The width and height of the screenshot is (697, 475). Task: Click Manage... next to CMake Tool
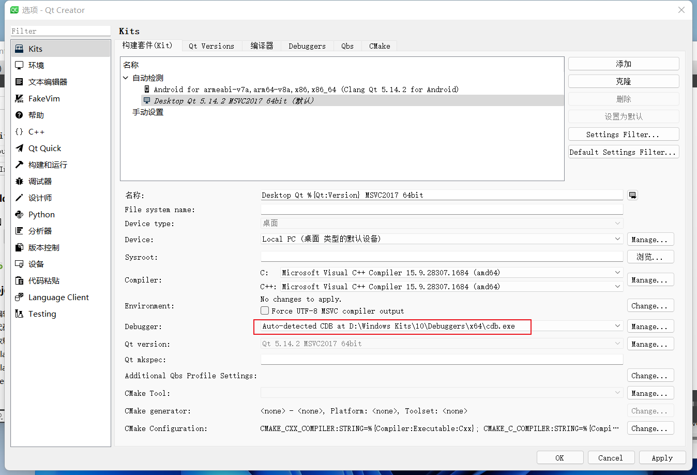pyautogui.click(x=650, y=393)
